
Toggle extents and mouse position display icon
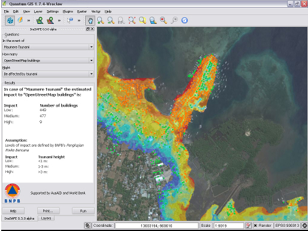click(87, 226)
